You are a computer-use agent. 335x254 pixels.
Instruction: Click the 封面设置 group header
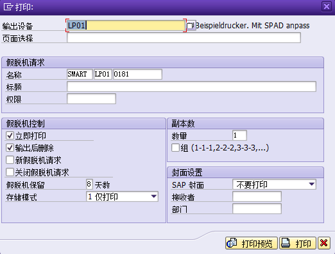[x=245, y=172]
